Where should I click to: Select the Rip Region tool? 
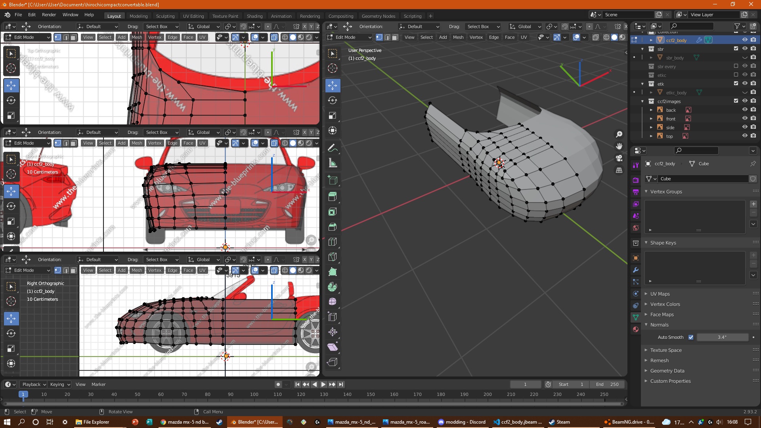[333, 362]
